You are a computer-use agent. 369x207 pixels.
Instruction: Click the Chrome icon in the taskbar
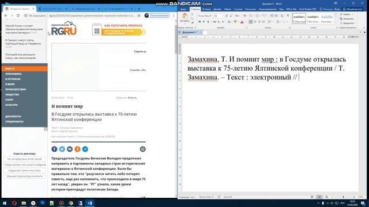[x=71, y=203]
